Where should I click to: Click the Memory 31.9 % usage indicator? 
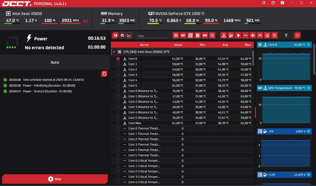108,20
